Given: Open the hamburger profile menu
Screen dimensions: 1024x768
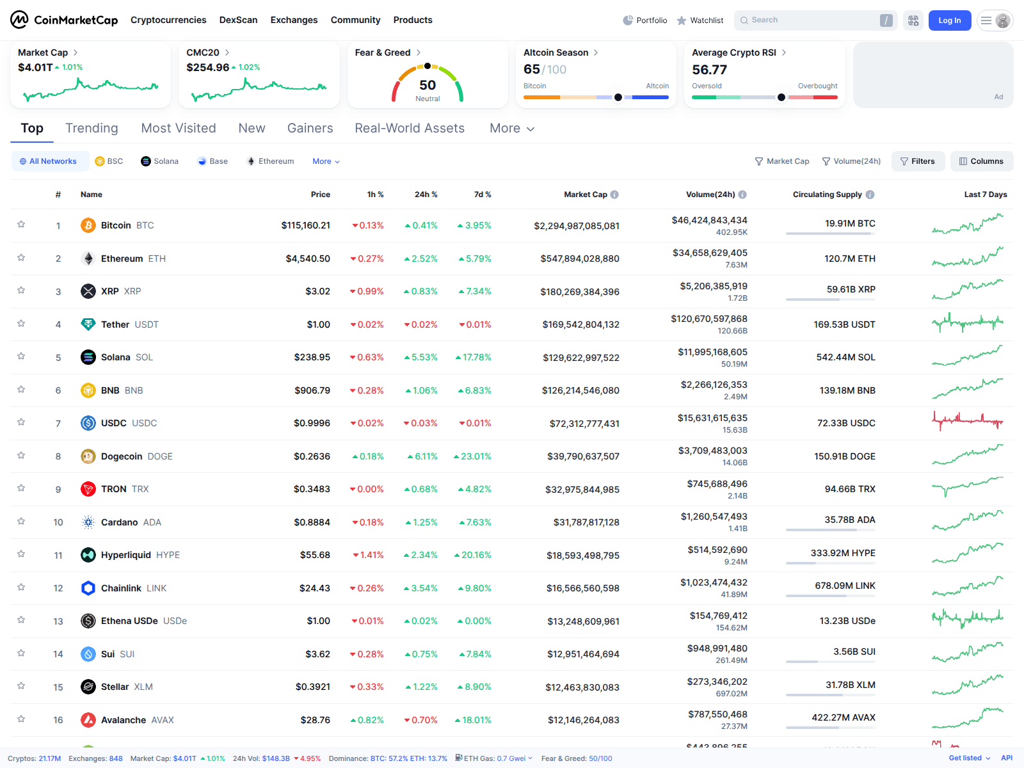Looking at the screenshot, I should pyautogui.click(x=995, y=20).
